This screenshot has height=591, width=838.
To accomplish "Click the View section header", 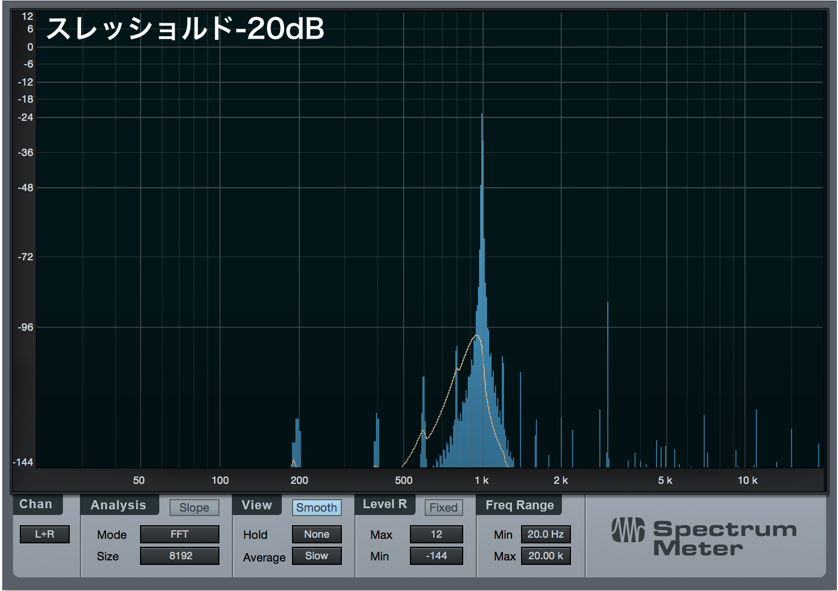I will tap(257, 505).
